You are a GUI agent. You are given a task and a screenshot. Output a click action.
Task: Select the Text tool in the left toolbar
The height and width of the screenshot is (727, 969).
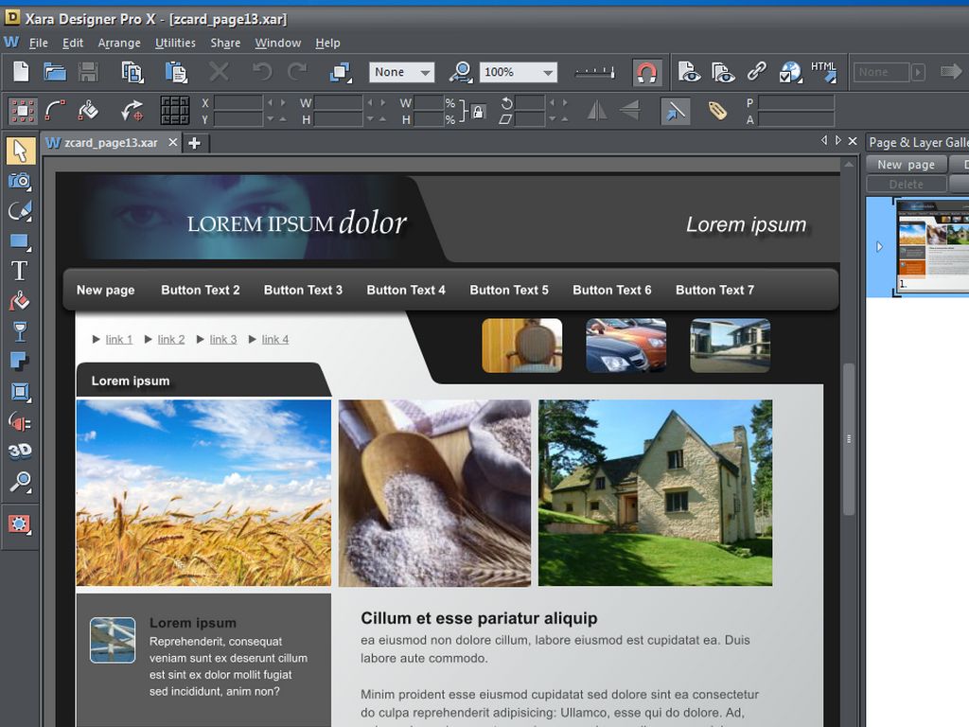point(19,271)
